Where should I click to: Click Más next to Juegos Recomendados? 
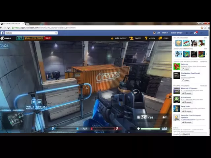(x=205, y=49)
